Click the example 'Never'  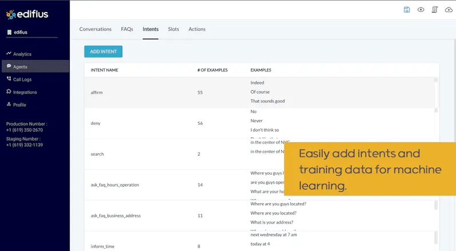pyautogui.click(x=257, y=121)
